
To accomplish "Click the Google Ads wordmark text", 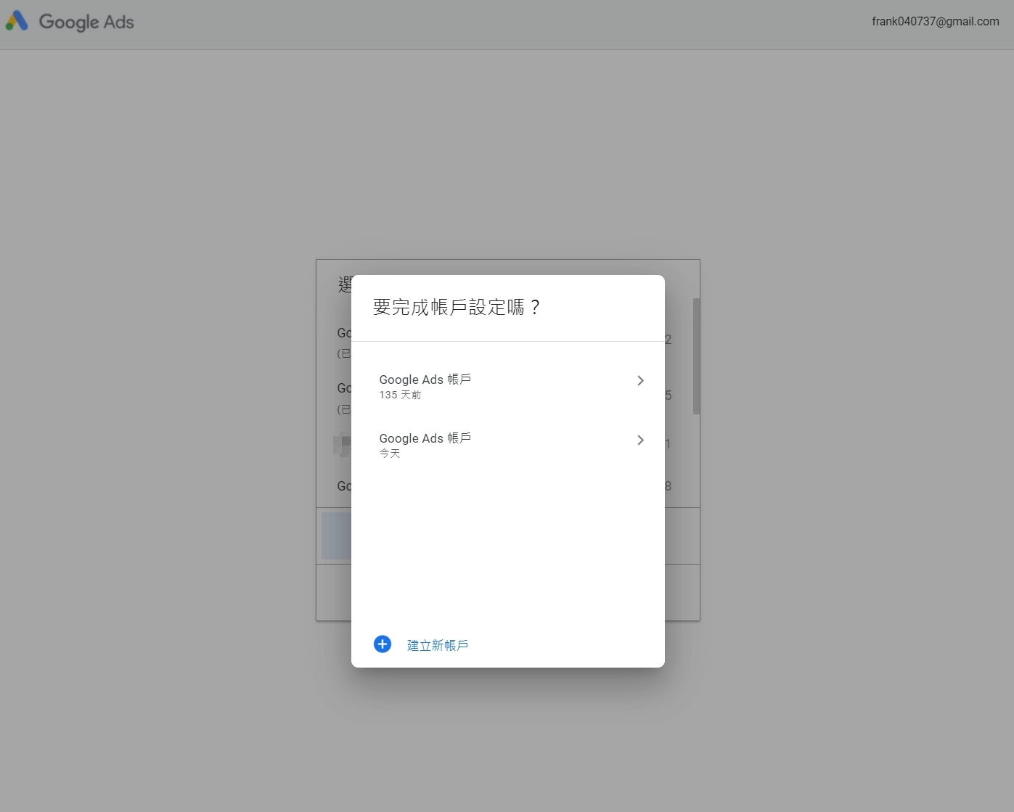I will point(86,22).
